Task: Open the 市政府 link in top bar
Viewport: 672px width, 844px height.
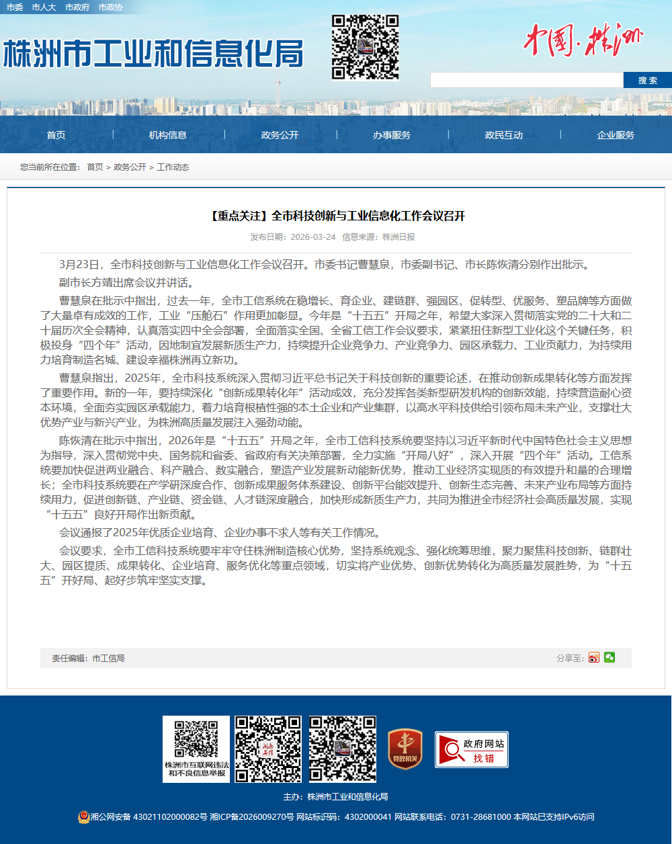Action: pos(77,7)
